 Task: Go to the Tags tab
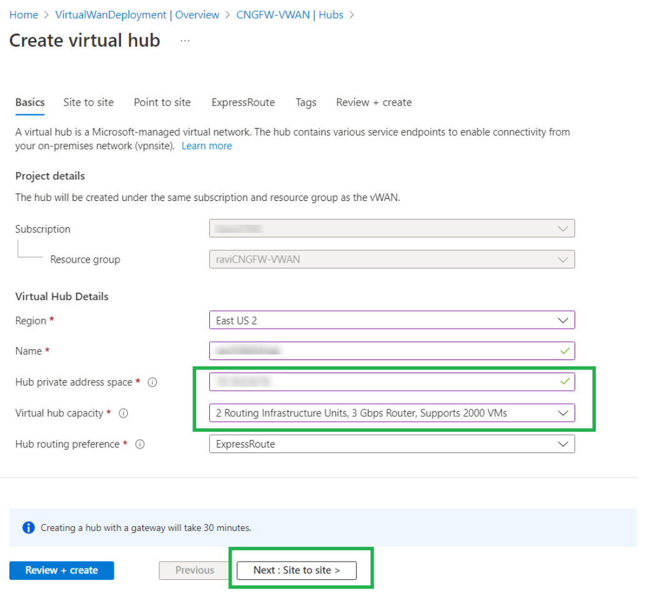(x=306, y=102)
